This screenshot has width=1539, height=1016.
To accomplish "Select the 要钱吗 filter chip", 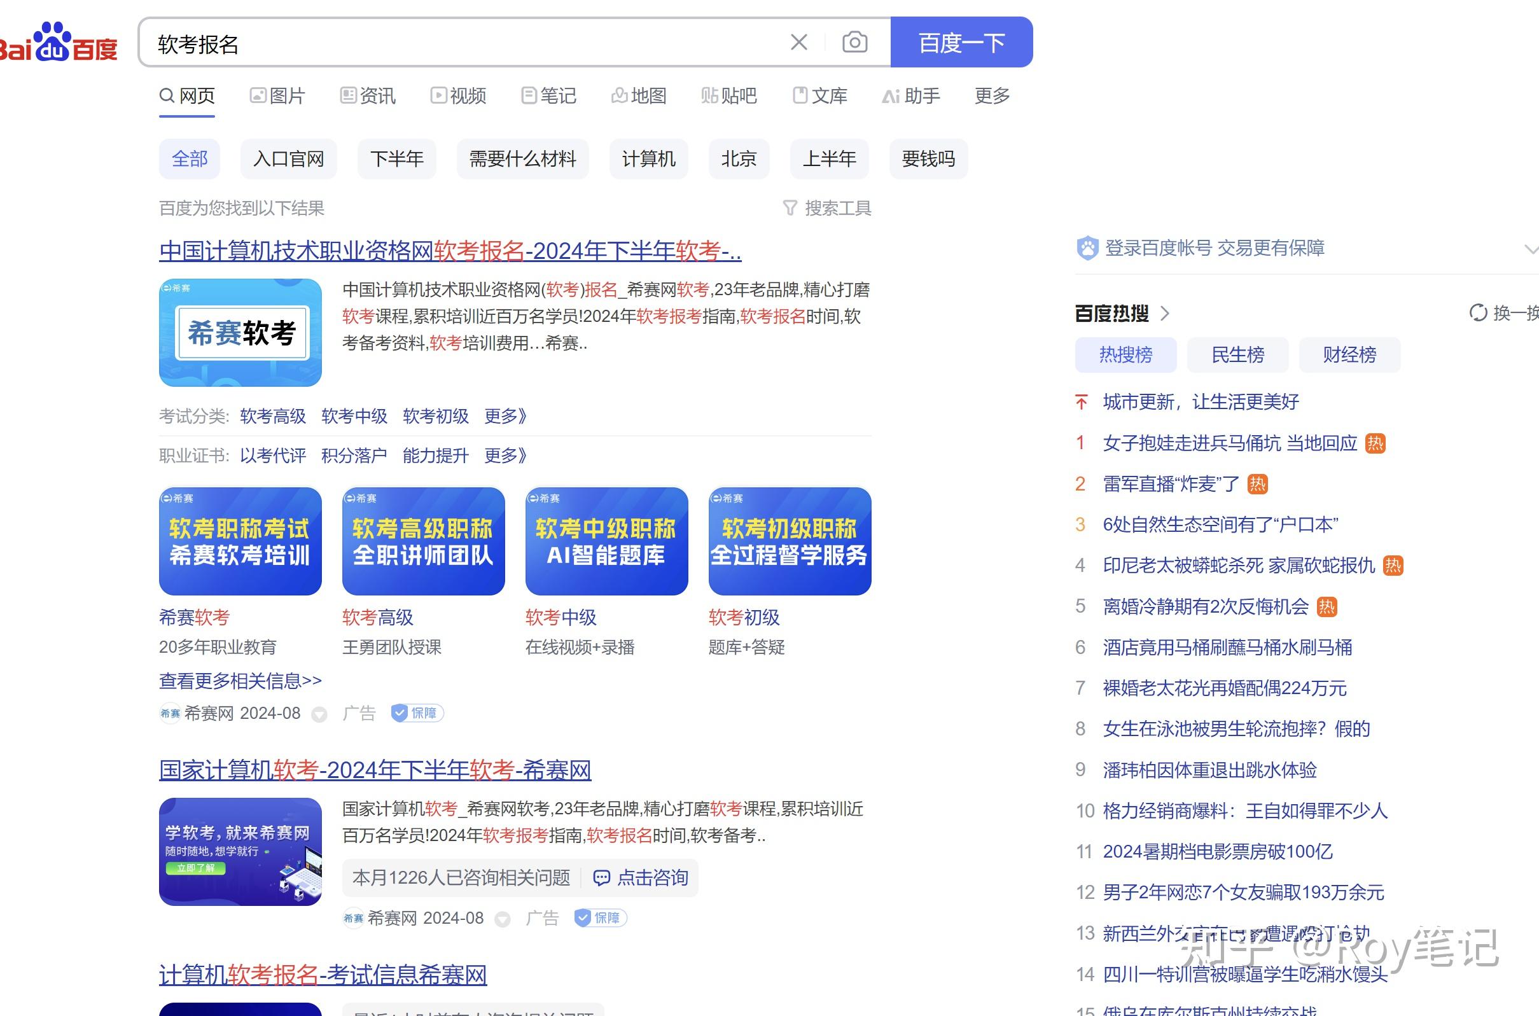I will click(x=929, y=159).
